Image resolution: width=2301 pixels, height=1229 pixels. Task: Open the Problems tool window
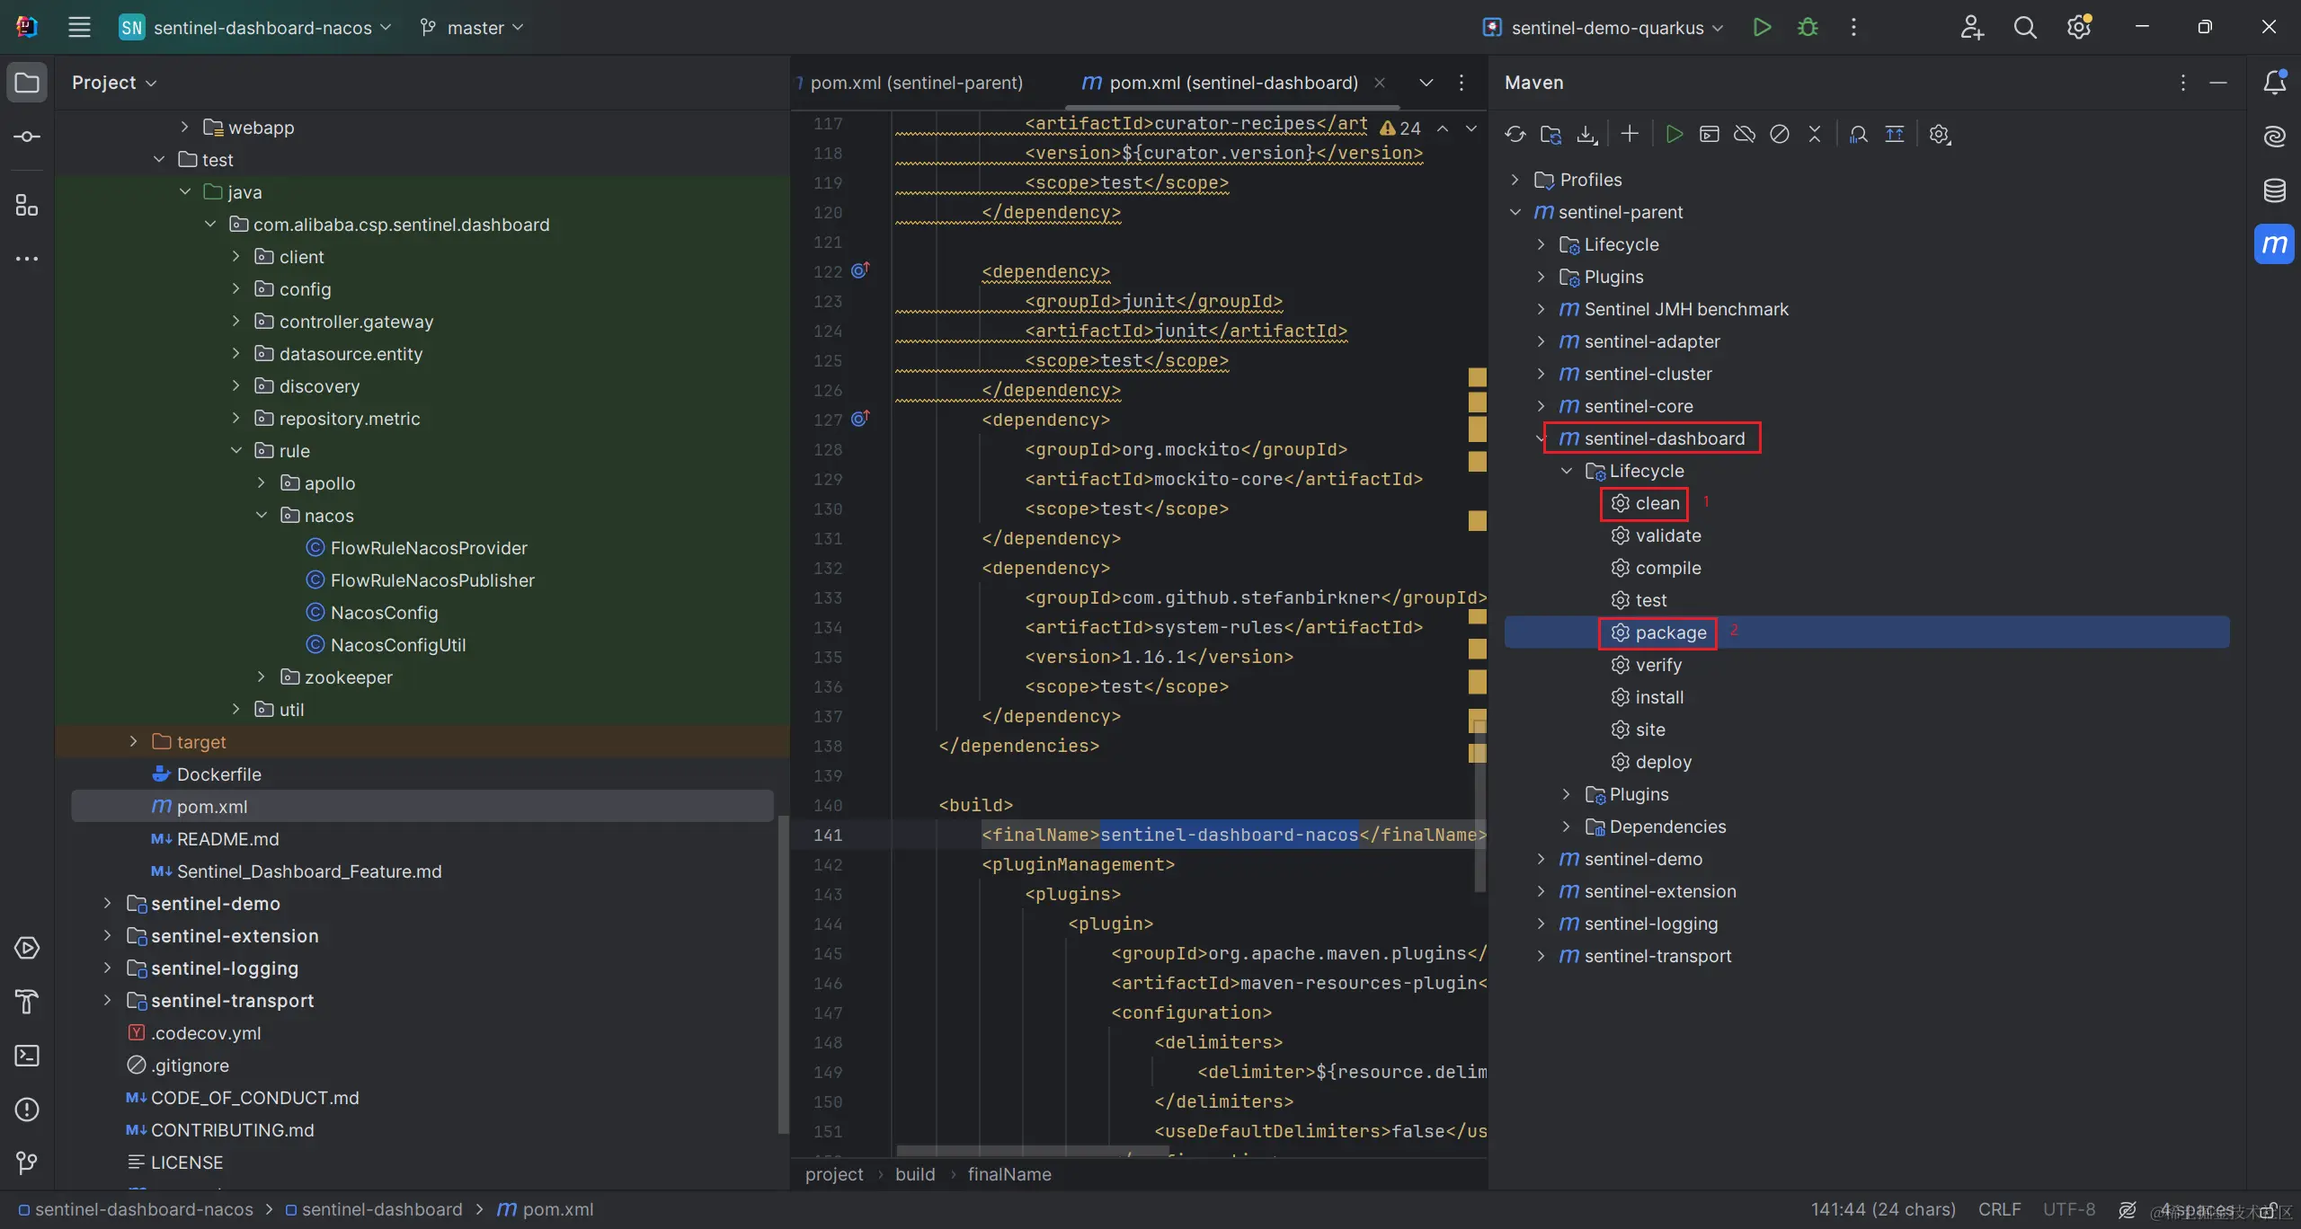click(x=27, y=1110)
